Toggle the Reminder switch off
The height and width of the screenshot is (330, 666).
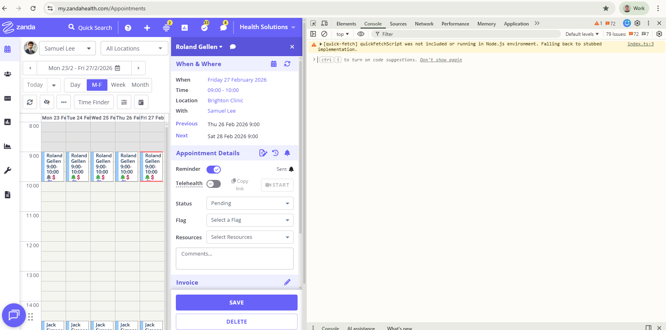pyautogui.click(x=214, y=170)
